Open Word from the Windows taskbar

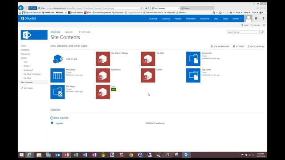click(85, 155)
